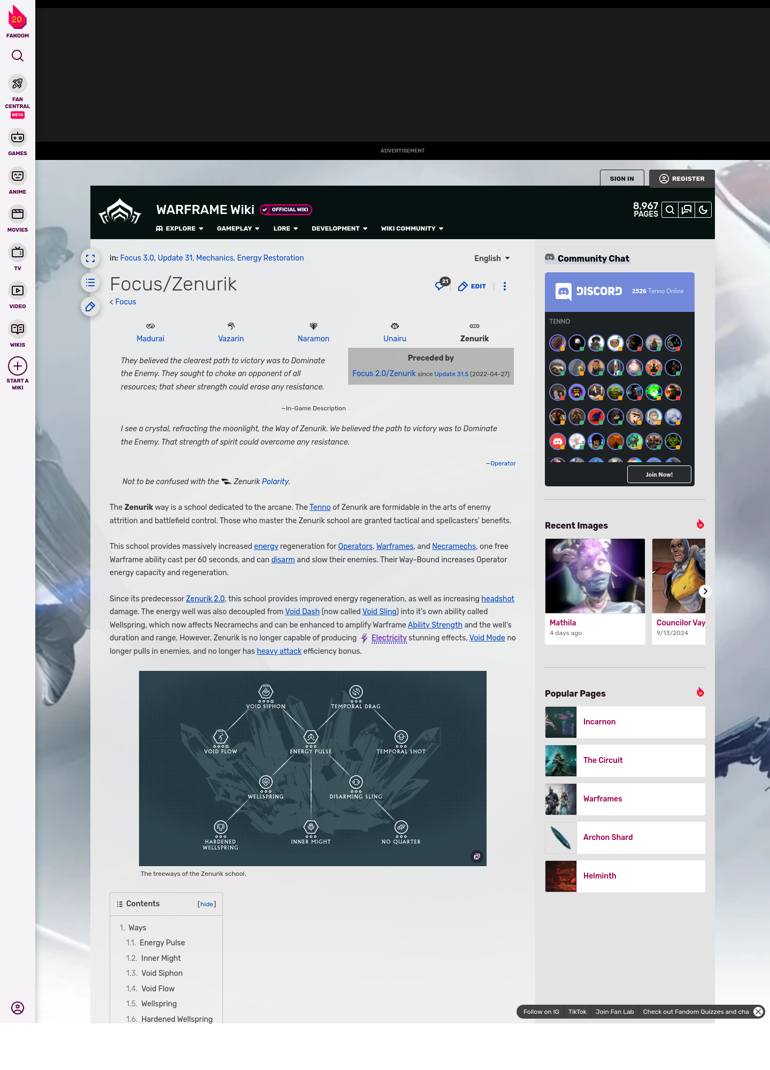Advance Recent Images carousel arrow
The width and height of the screenshot is (770, 1070).
705,591
